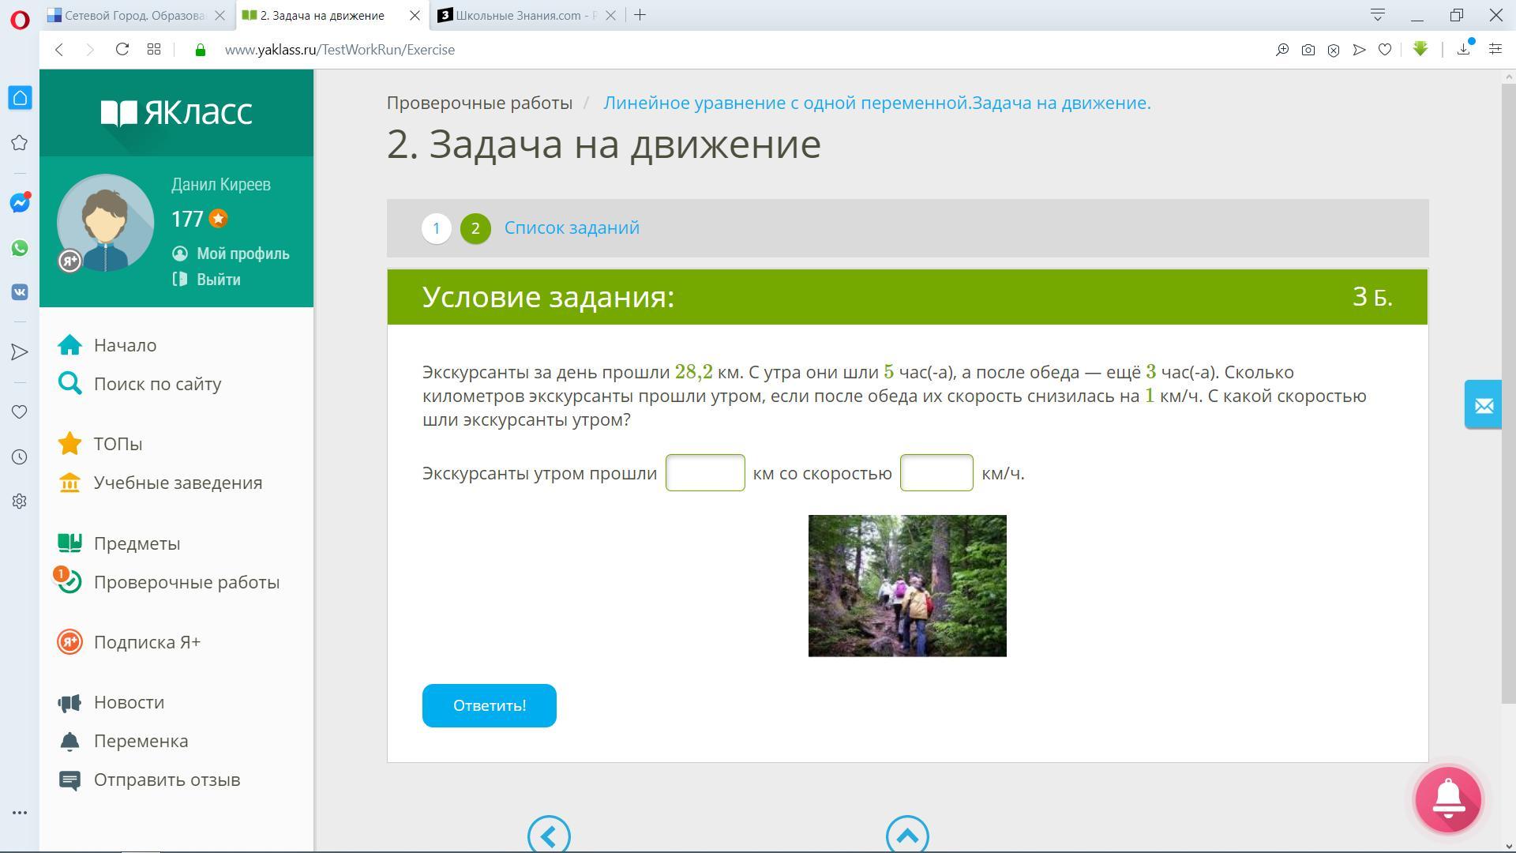Open the blue envelope feedback tab

[1483, 405]
